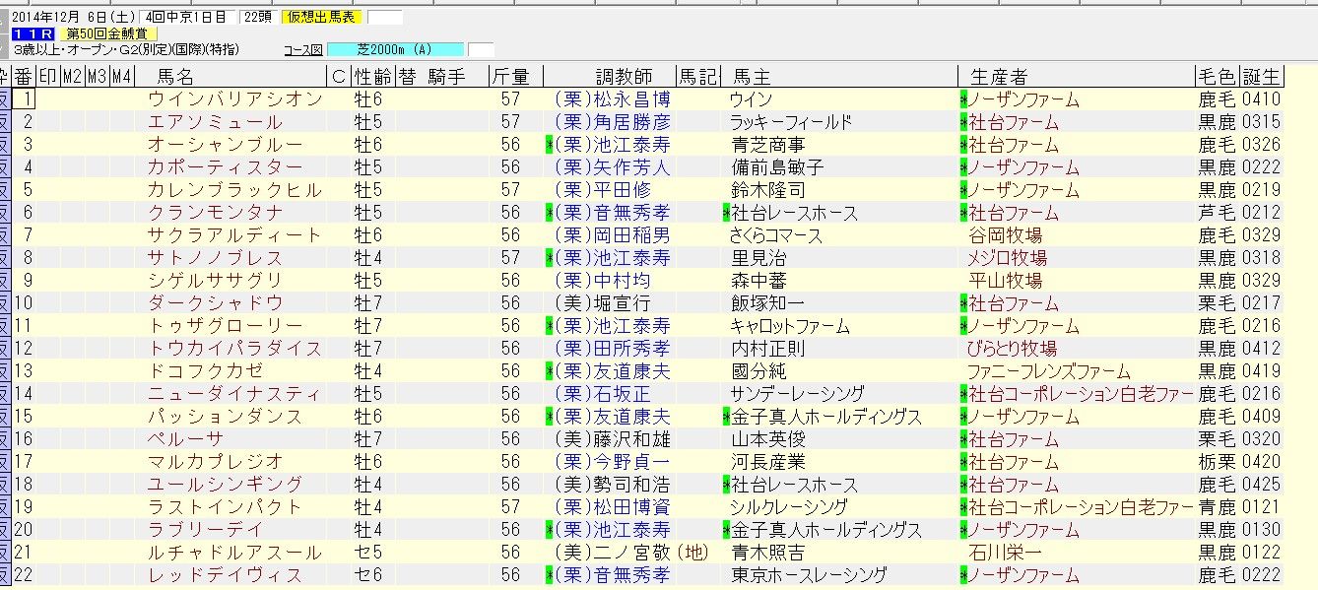Open horse エアソミュール
1318x590 pixels.
pyautogui.click(x=215, y=122)
